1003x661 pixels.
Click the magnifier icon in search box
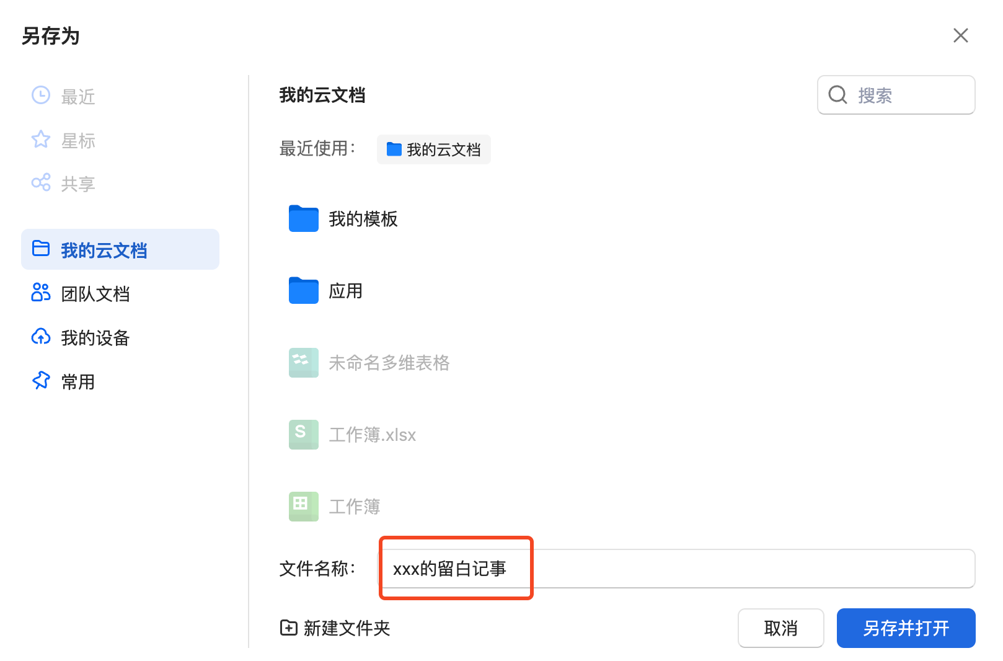[x=837, y=95]
